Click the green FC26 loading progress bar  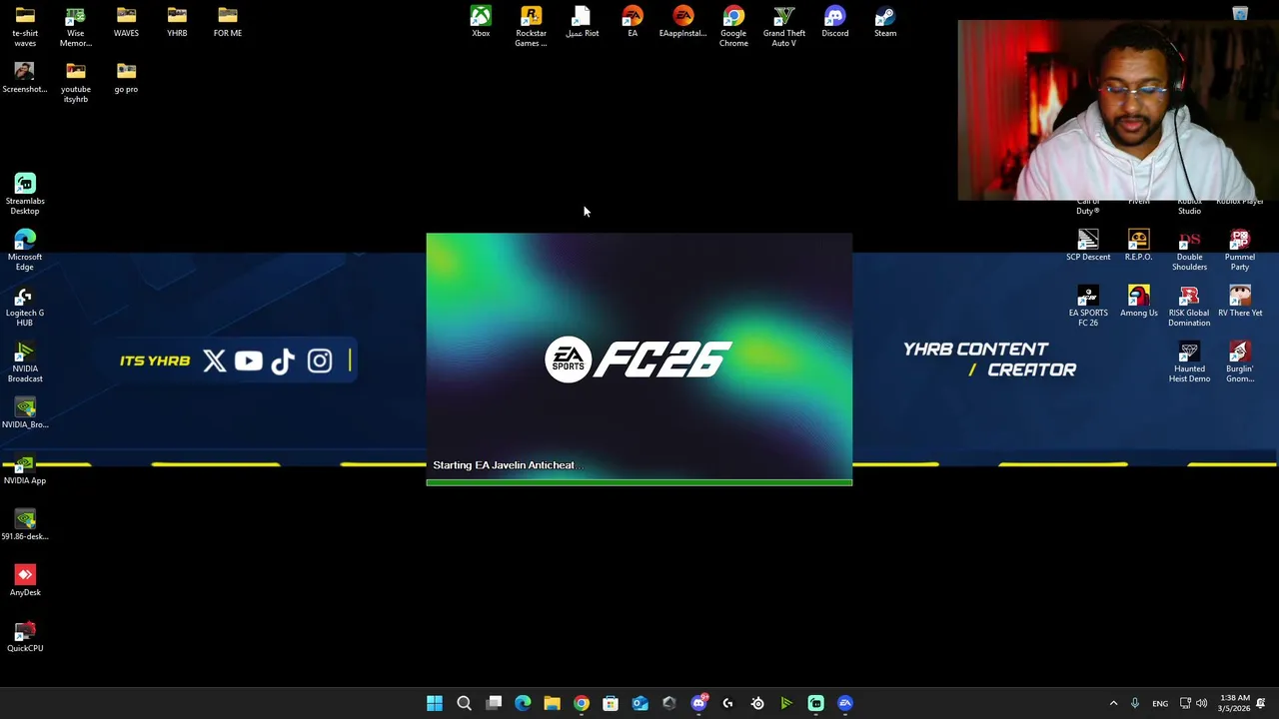tap(639, 482)
